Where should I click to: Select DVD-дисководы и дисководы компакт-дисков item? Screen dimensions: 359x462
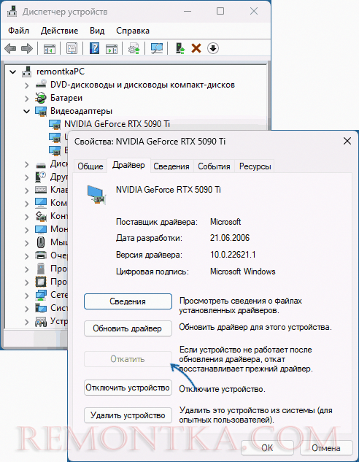tap(142, 85)
